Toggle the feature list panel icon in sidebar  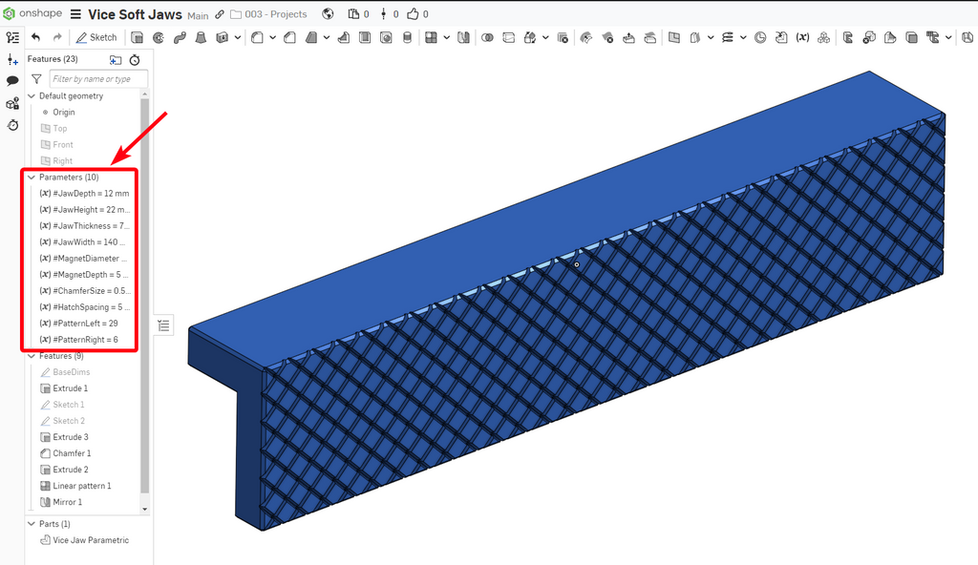pos(12,37)
